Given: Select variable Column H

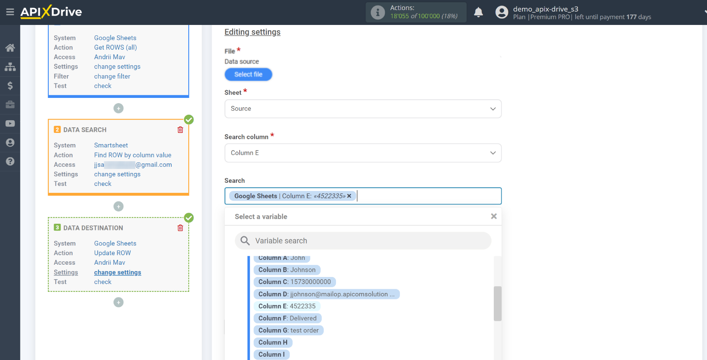Looking at the screenshot, I should pos(273,343).
